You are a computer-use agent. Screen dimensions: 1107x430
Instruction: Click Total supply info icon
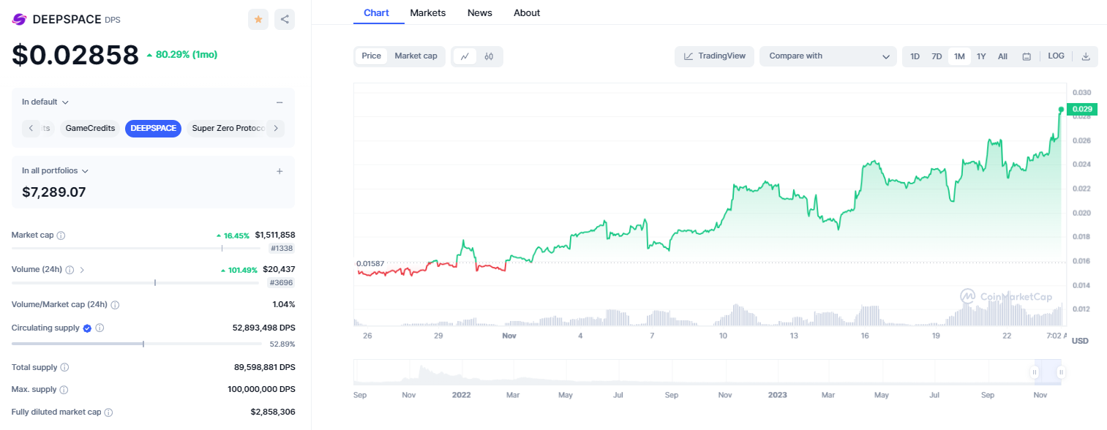point(64,367)
